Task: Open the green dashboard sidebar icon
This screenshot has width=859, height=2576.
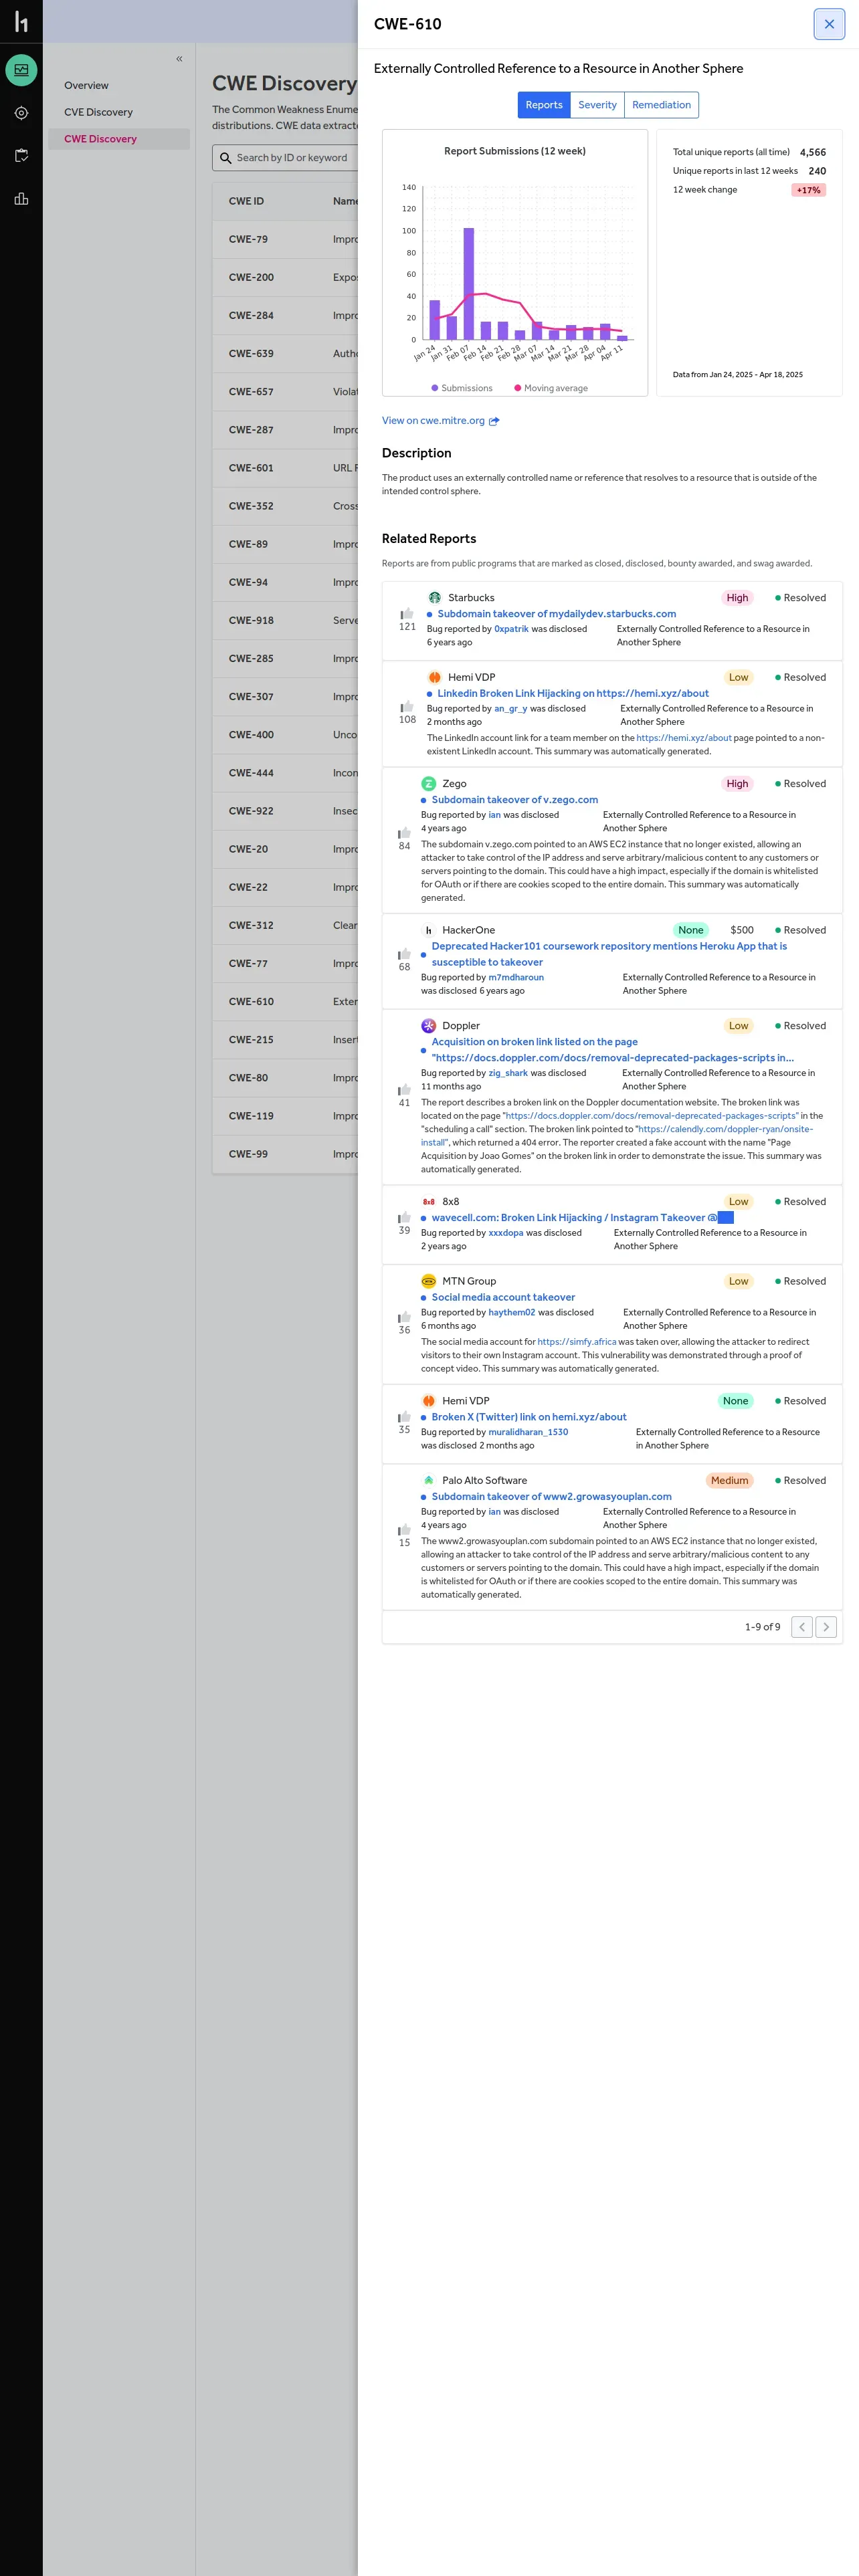Action: pos(21,70)
